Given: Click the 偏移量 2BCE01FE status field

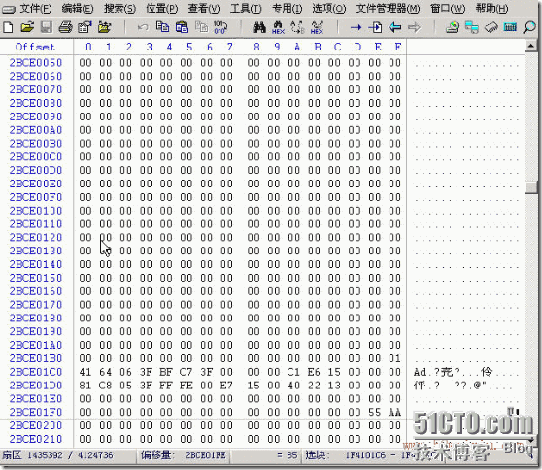Looking at the screenshot, I should click(x=184, y=455).
